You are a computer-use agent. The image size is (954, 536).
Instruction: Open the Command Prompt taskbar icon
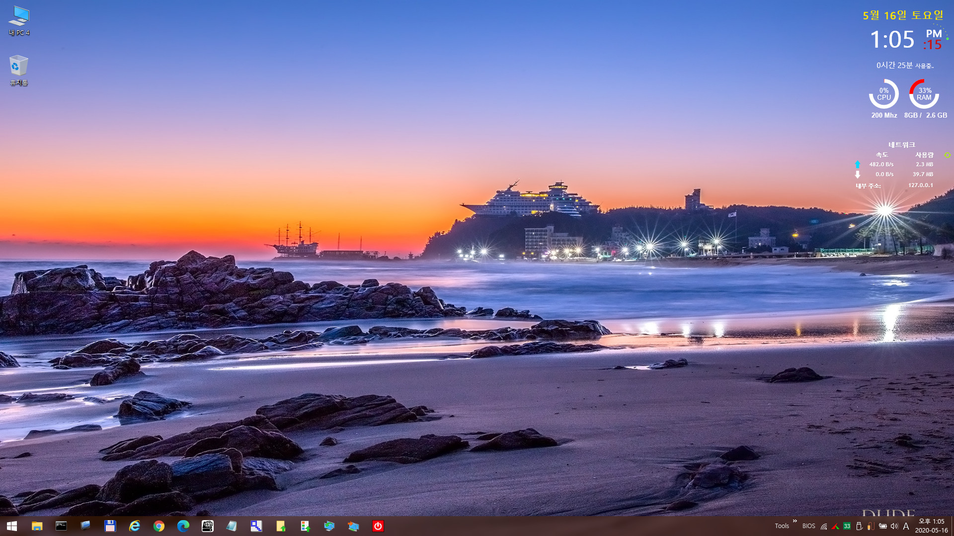point(61,526)
